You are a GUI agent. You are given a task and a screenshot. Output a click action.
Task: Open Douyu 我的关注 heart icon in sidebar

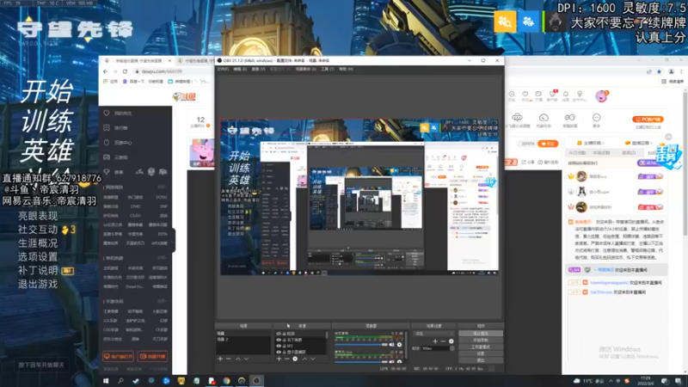pyautogui.click(x=107, y=114)
